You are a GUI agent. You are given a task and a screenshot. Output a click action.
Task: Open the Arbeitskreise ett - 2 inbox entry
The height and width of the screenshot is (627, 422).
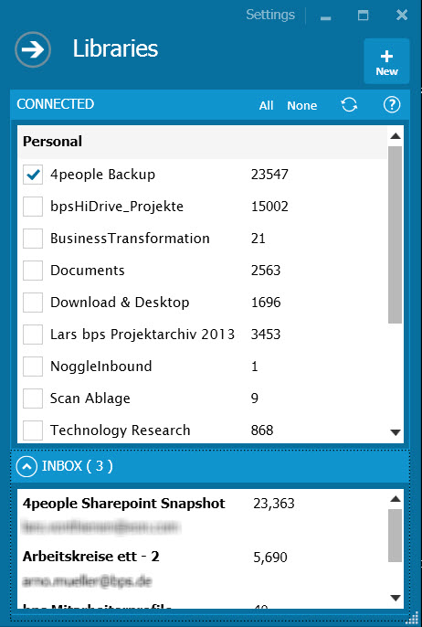coord(91,557)
